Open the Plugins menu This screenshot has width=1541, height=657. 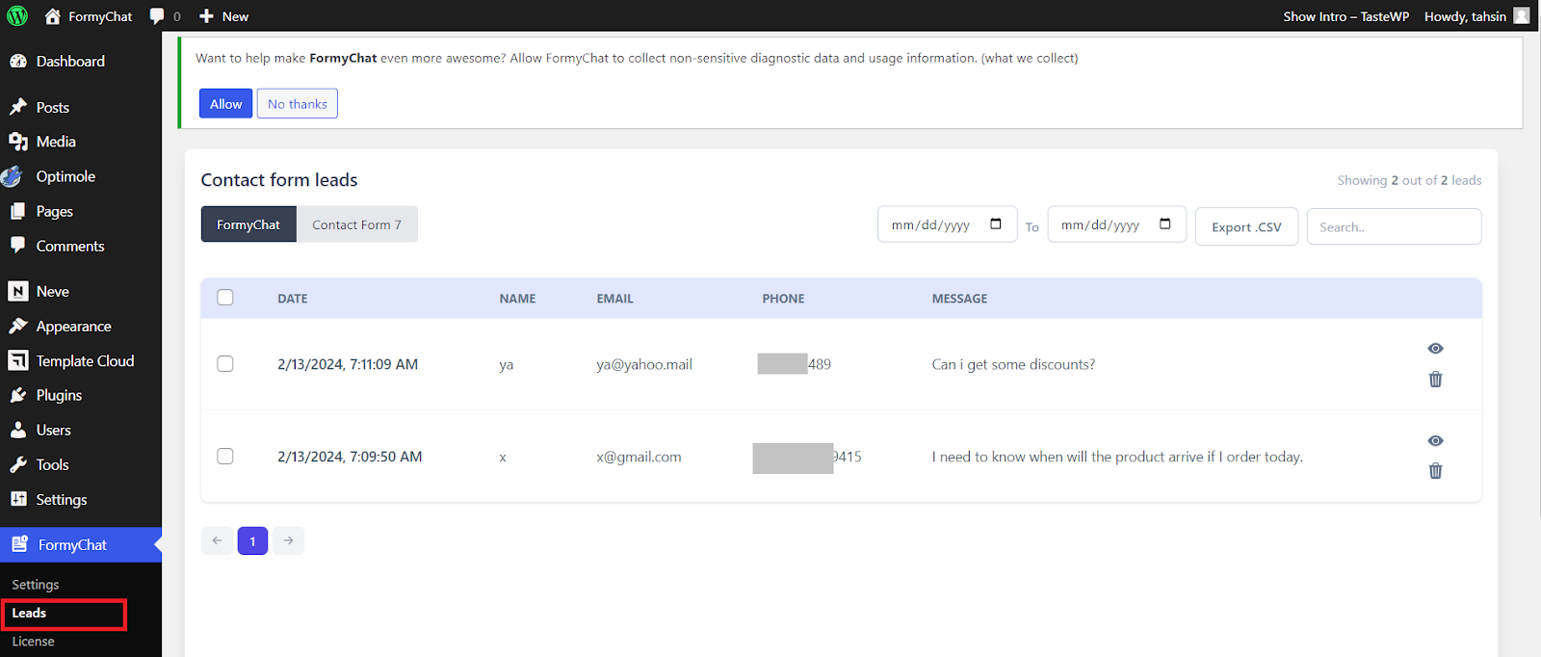[x=59, y=395]
